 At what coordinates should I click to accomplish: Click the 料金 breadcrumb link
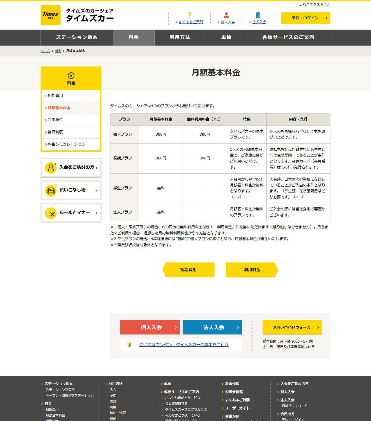[x=58, y=51]
